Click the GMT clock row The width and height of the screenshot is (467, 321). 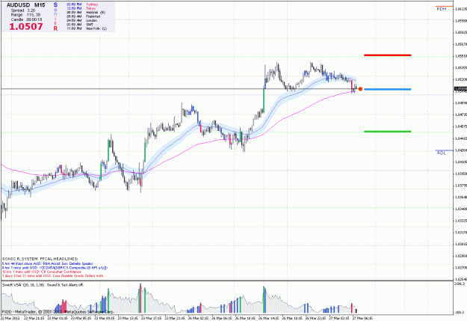[x=81, y=25]
